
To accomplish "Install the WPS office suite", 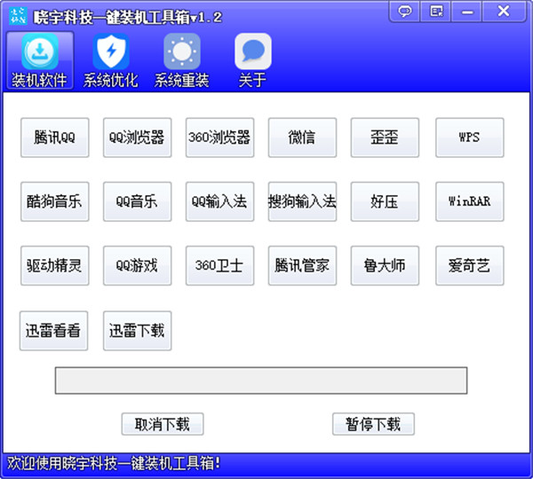I will point(469,137).
